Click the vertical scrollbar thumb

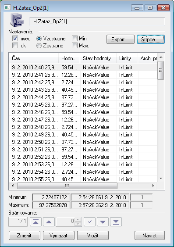pyautogui.click(x=160, y=70)
